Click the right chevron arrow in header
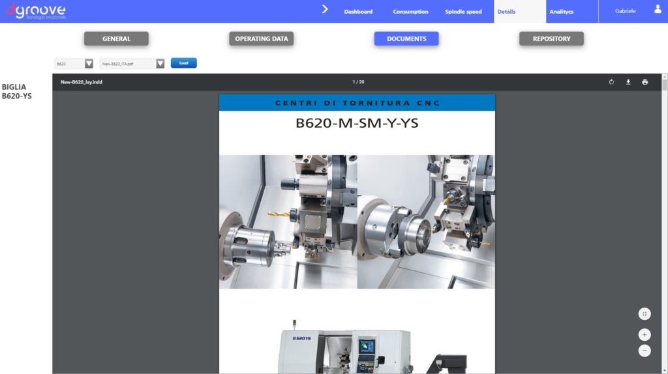The width and height of the screenshot is (668, 374). click(325, 10)
